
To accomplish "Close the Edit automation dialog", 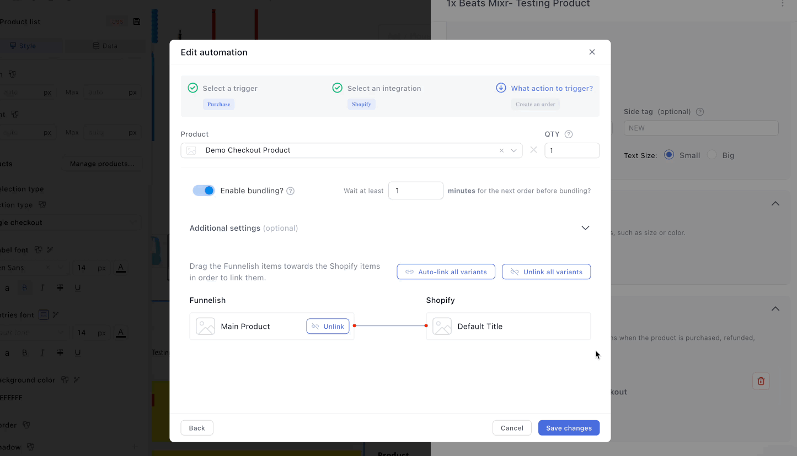I will 592,52.
